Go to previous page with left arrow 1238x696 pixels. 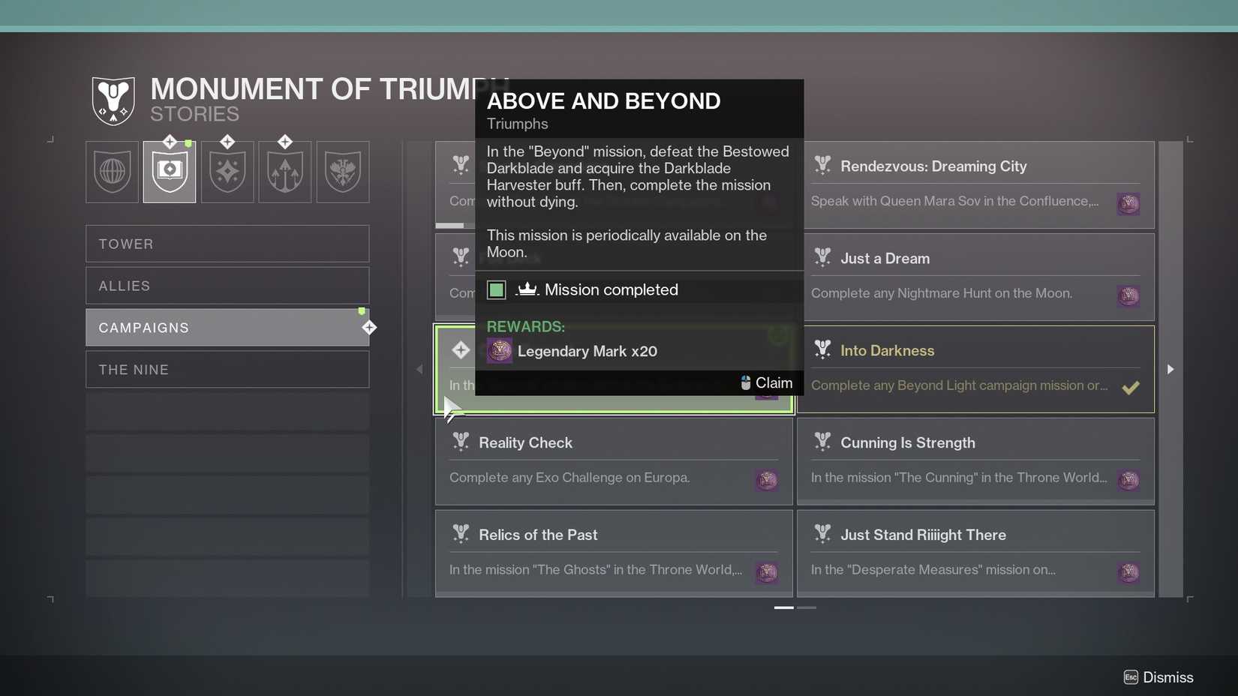pos(419,369)
